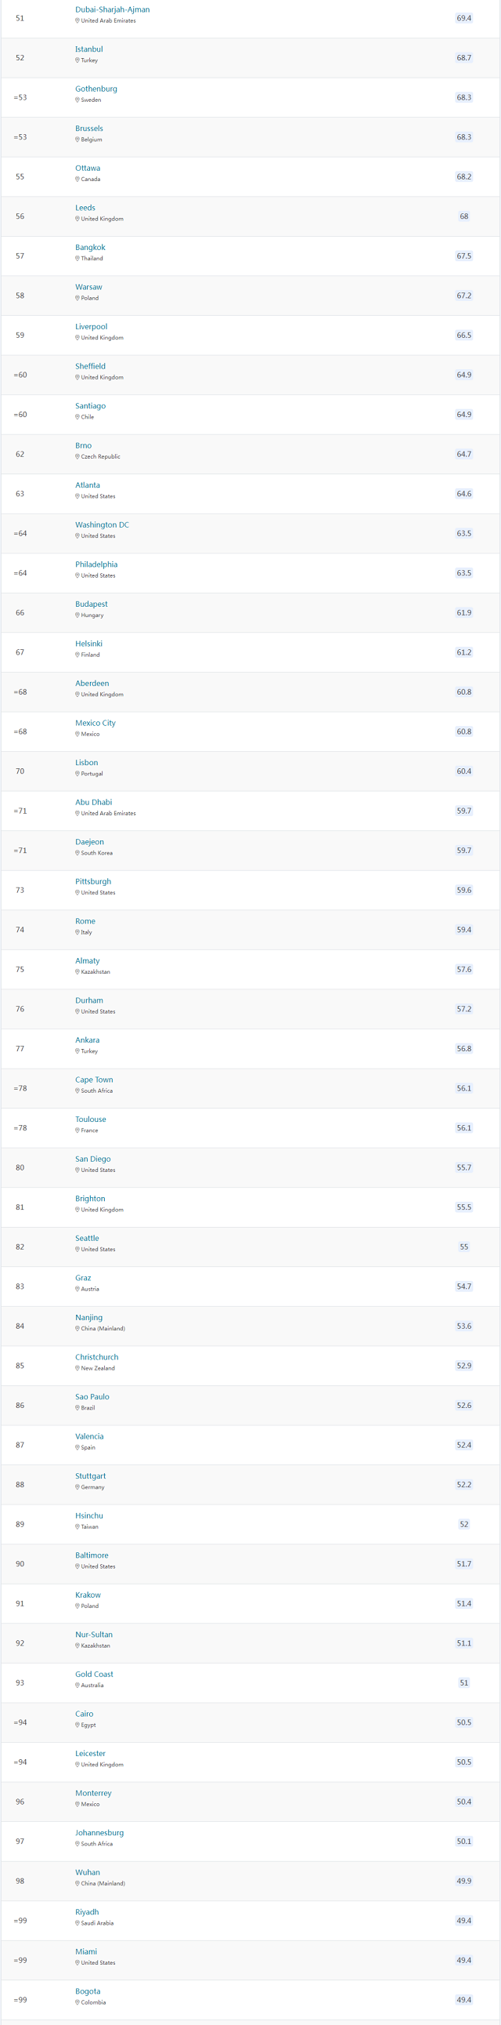Click the location pin next to Sweden
Image resolution: width=501 pixels, height=2025 pixels.
point(77,100)
